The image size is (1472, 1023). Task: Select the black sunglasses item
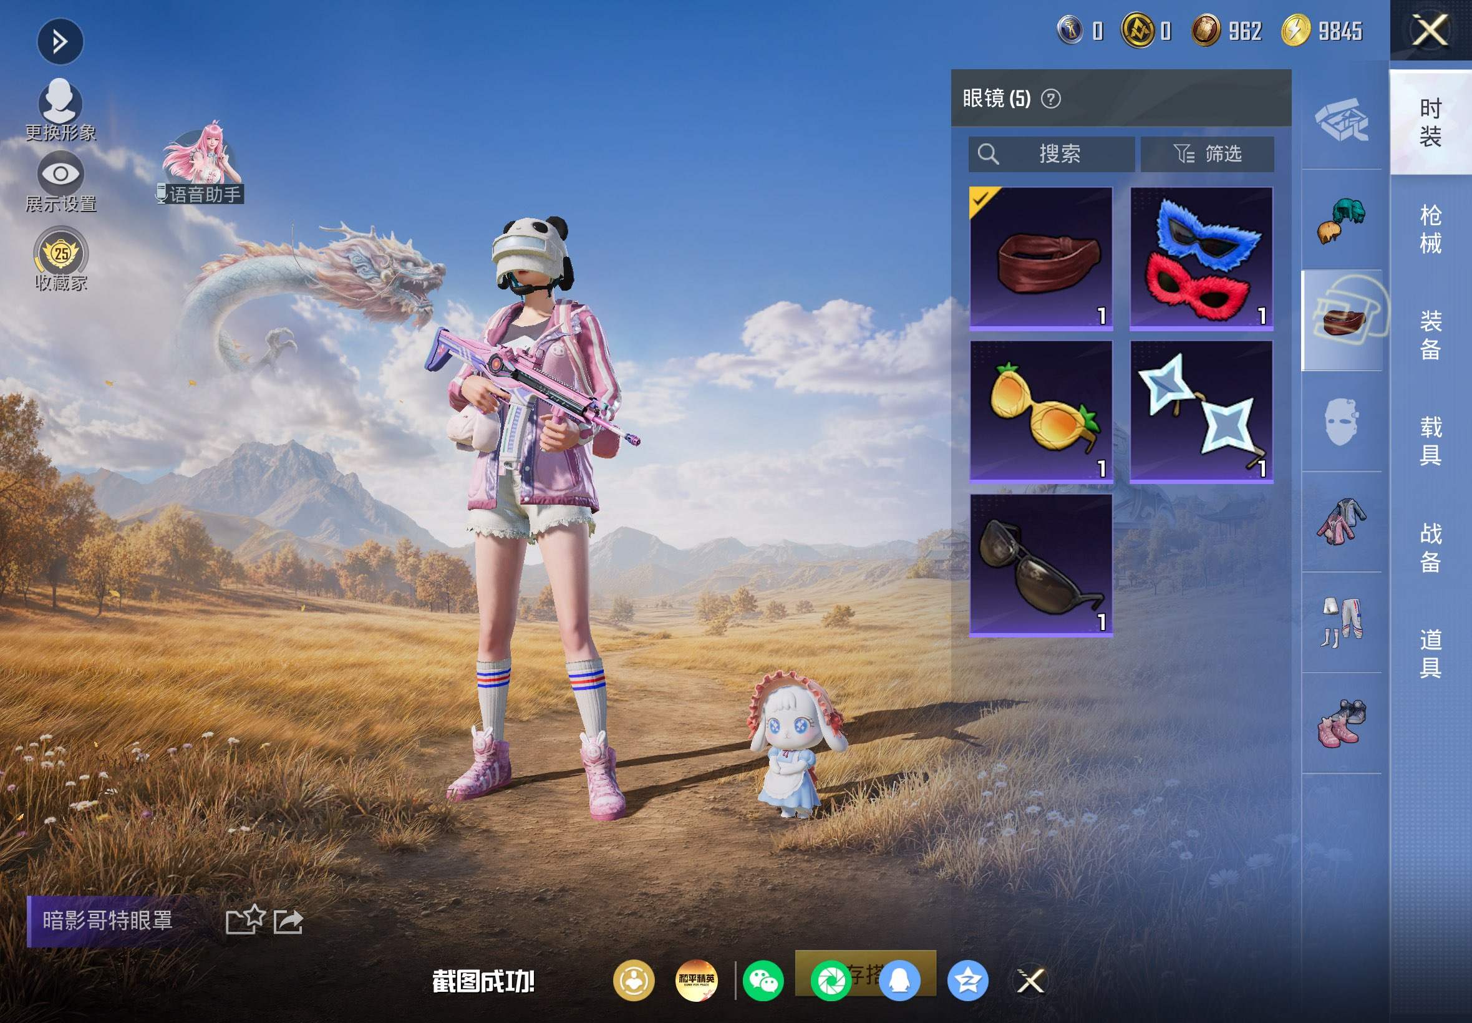click(x=1041, y=565)
